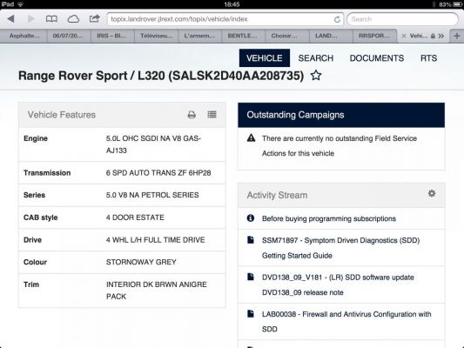
Task: Tap the Safari back arrow
Action: pyautogui.click(x=11, y=19)
